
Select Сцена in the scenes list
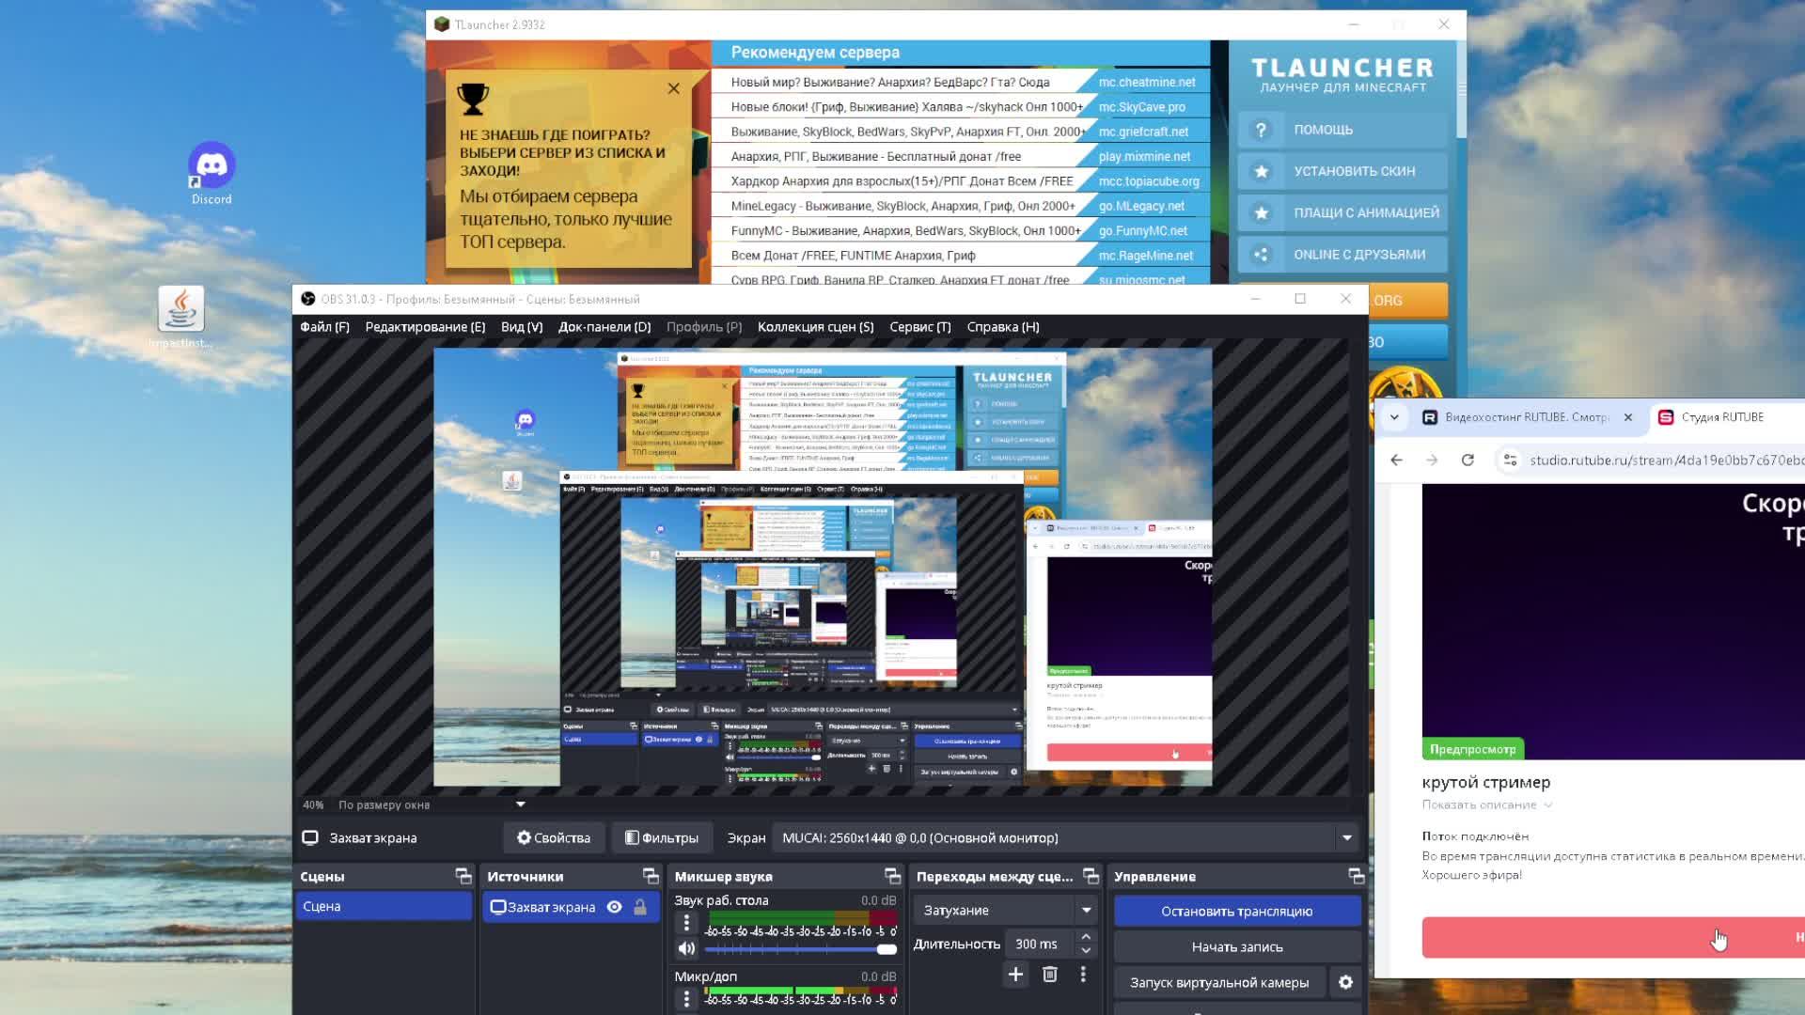384,907
